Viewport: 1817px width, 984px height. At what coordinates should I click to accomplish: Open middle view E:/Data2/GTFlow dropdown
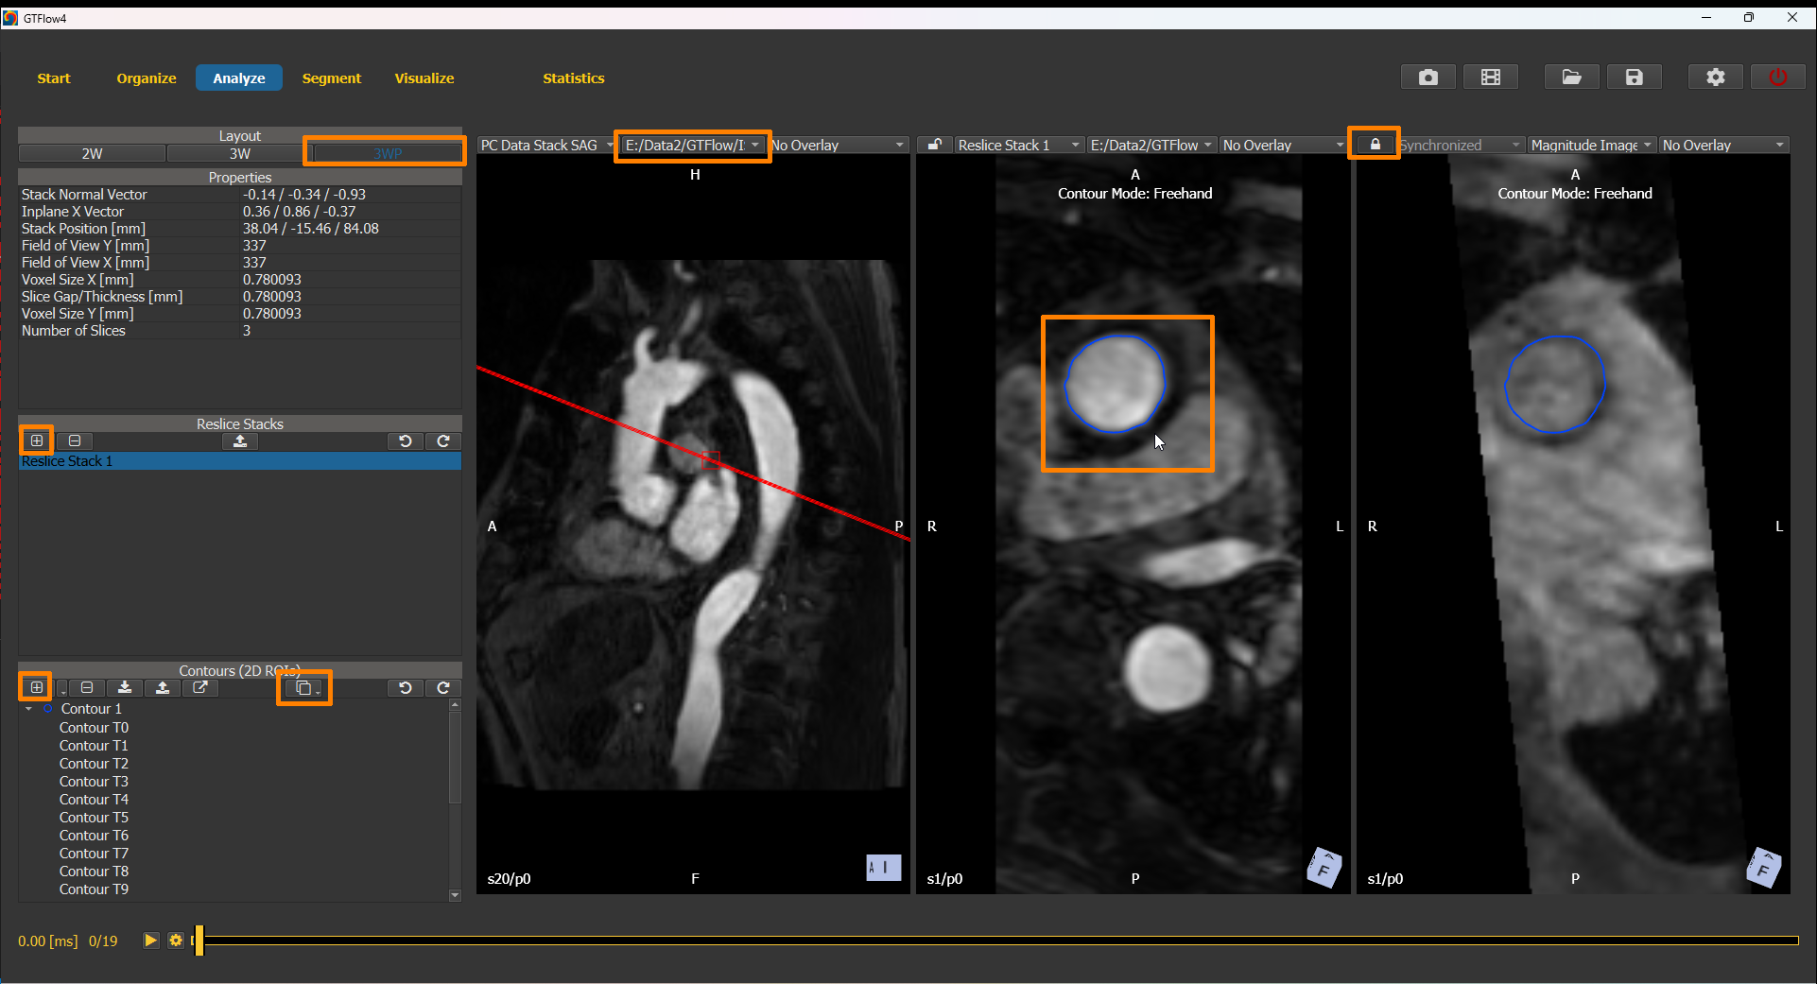tap(1151, 145)
